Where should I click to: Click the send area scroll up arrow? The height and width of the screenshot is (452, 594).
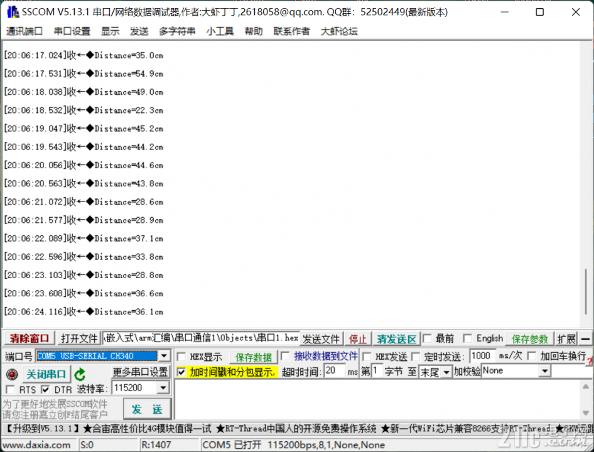(x=586, y=386)
